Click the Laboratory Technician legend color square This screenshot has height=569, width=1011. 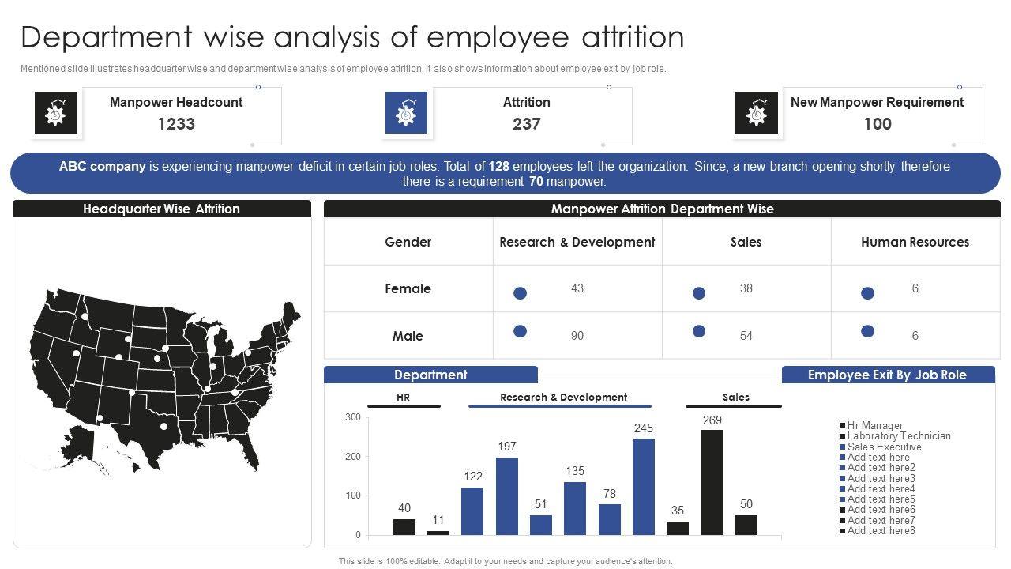click(843, 436)
